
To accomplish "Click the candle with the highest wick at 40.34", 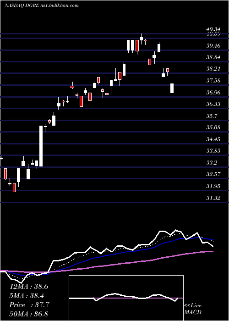I will (x=141, y=39).
